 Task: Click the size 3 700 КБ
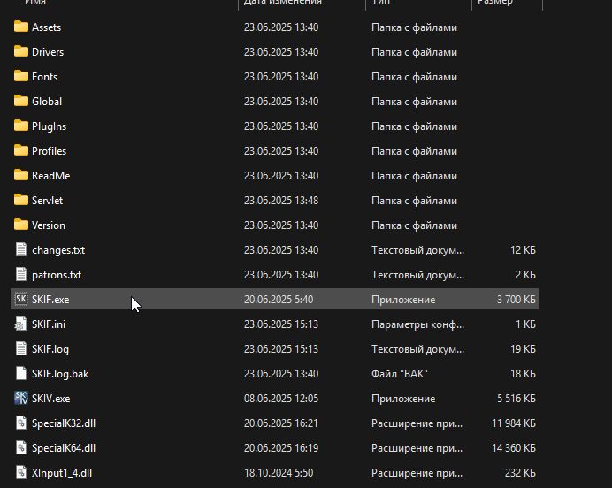(516, 300)
